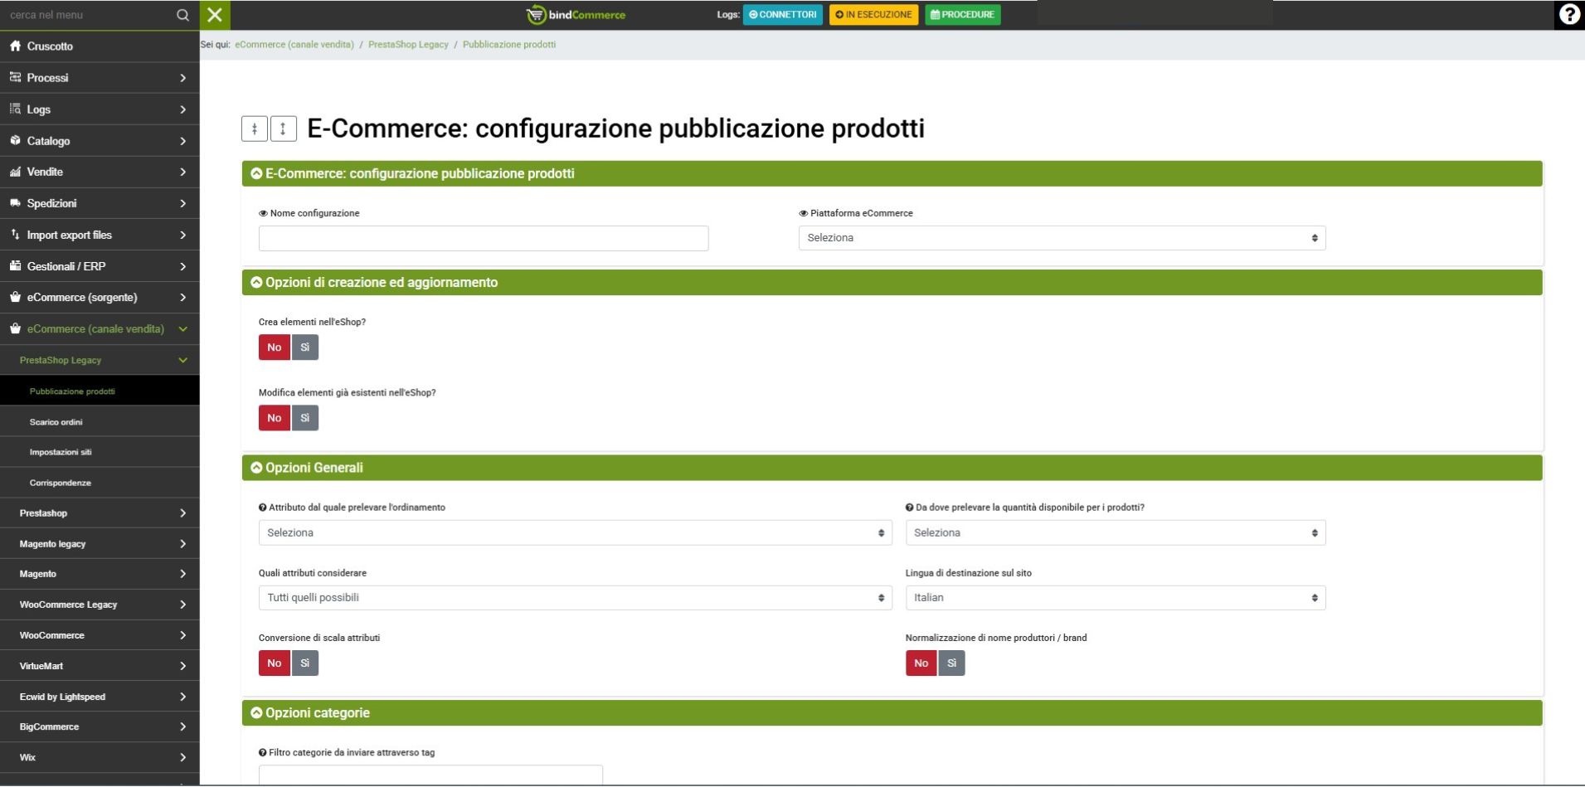Set 'Crea elementi nell'eShop' to Sì

click(304, 347)
